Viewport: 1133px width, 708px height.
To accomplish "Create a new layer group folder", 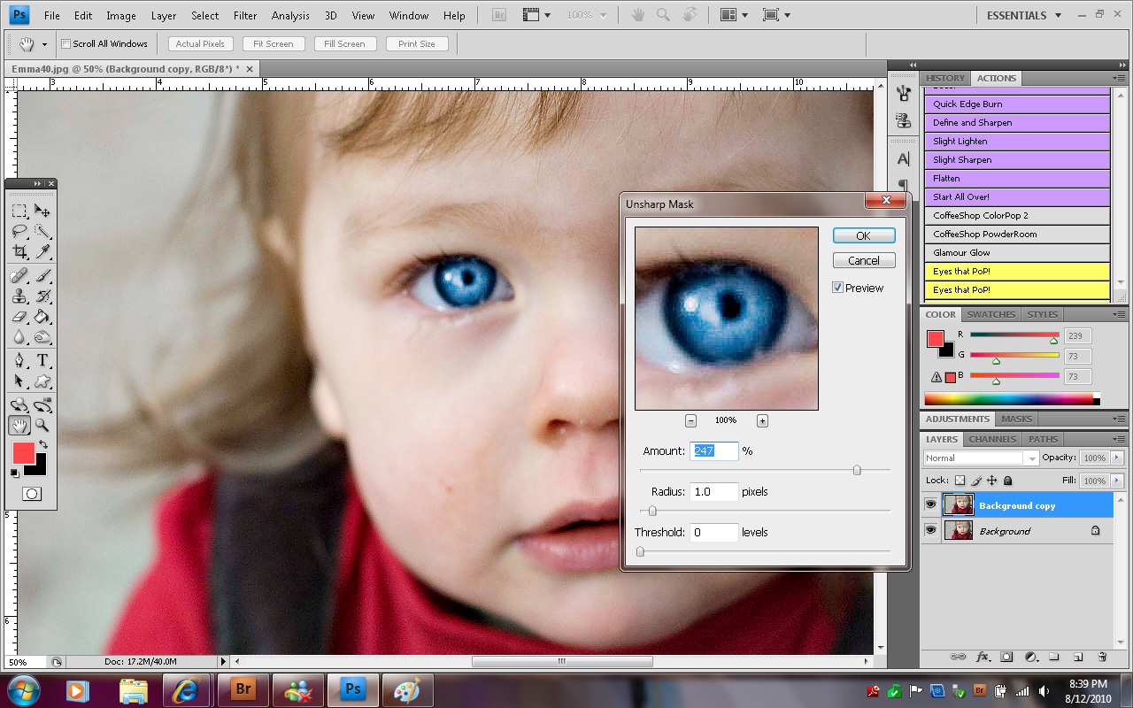I will [x=1054, y=658].
